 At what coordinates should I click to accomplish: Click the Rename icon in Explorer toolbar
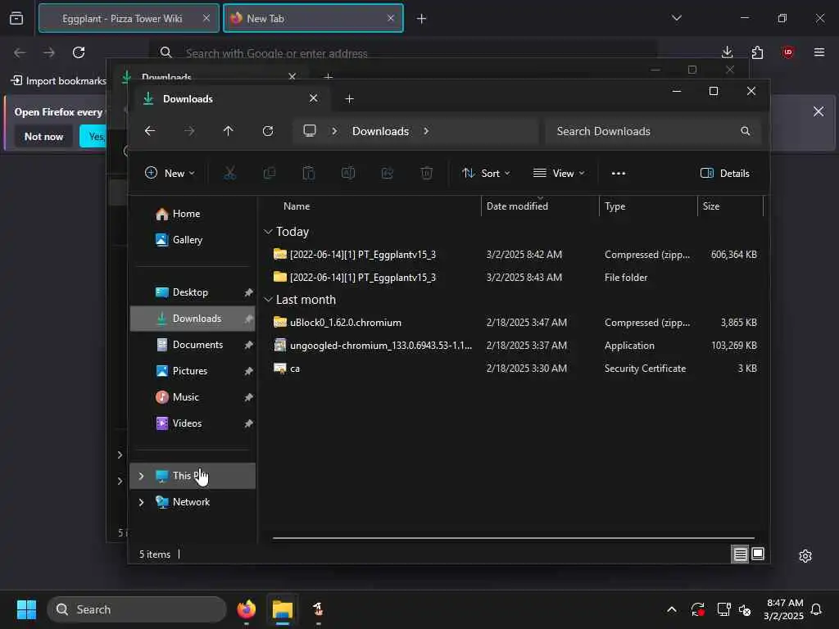point(347,174)
